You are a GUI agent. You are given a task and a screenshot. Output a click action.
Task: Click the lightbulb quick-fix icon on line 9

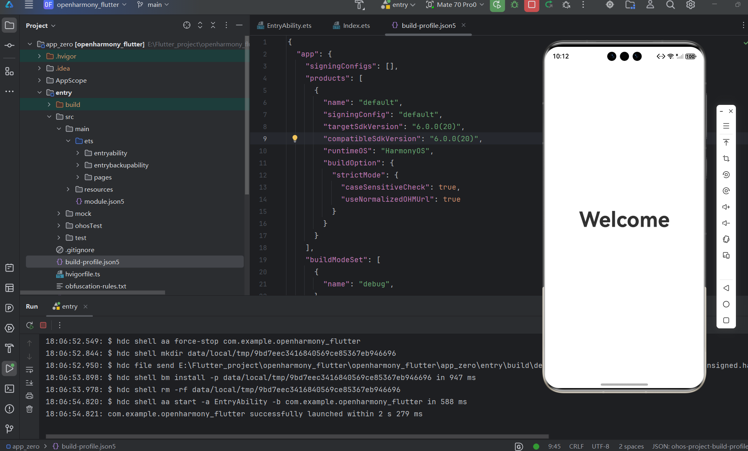pos(295,138)
